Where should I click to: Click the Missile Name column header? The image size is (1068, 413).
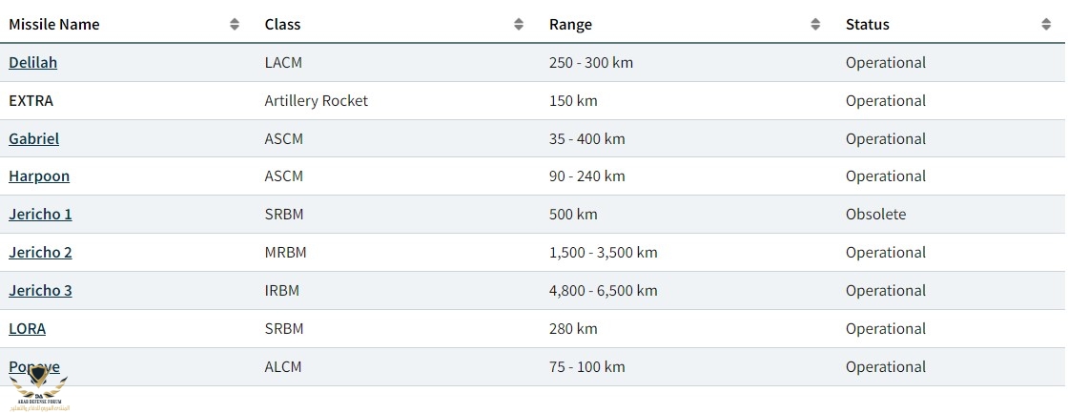(x=53, y=25)
